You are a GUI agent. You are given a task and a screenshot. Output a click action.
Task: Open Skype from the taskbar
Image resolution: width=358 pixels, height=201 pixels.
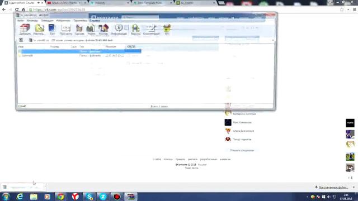pos(89,197)
